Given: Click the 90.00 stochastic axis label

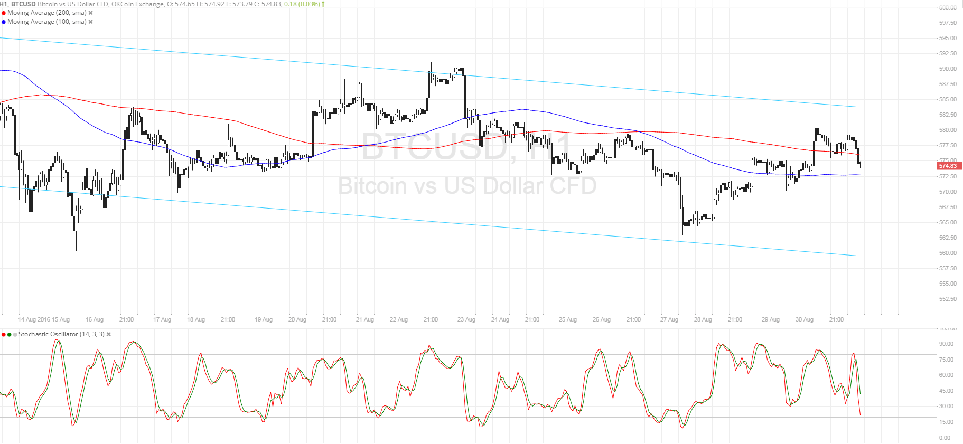Looking at the screenshot, I should tap(946, 344).
